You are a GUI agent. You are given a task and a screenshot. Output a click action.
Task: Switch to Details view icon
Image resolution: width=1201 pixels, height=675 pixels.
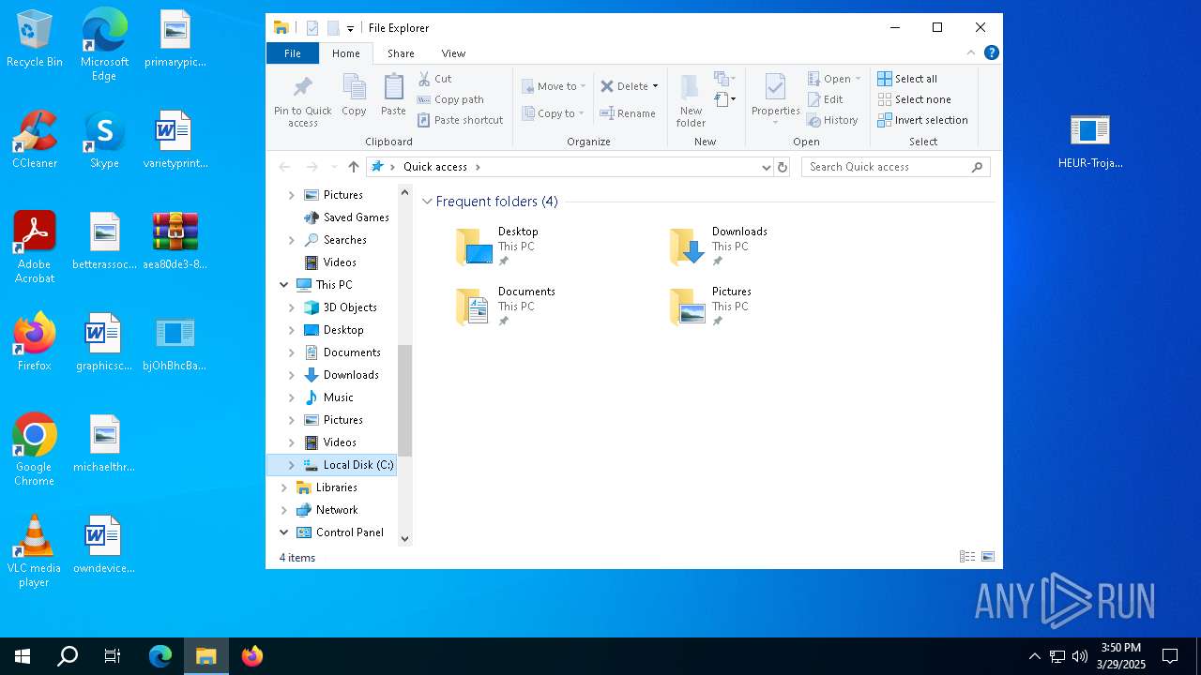967,557
